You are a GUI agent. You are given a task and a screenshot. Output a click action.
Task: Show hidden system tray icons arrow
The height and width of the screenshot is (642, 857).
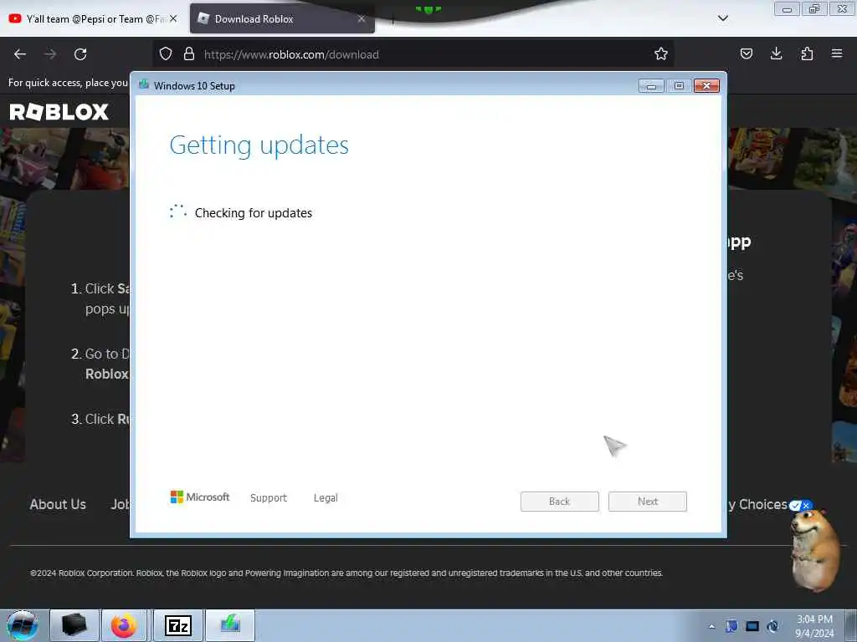[711, 626]
